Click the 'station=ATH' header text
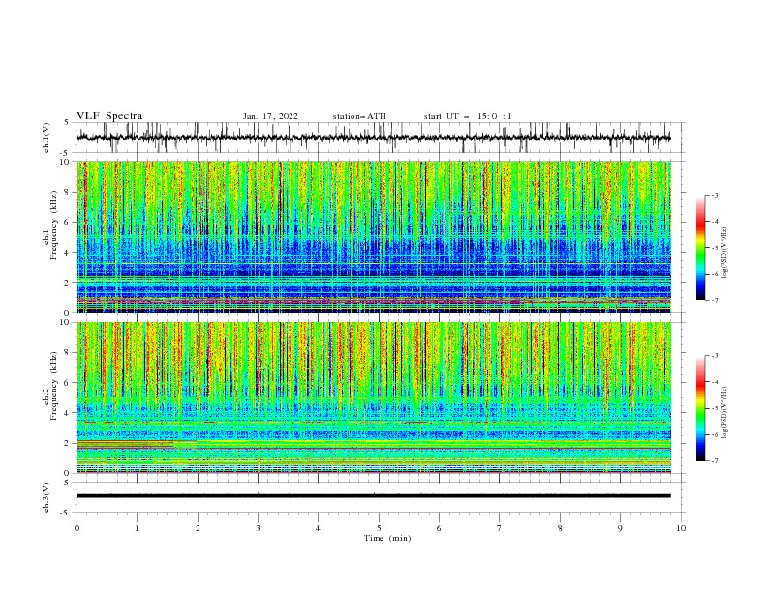767x593 pixels. [x=359, y=116]
